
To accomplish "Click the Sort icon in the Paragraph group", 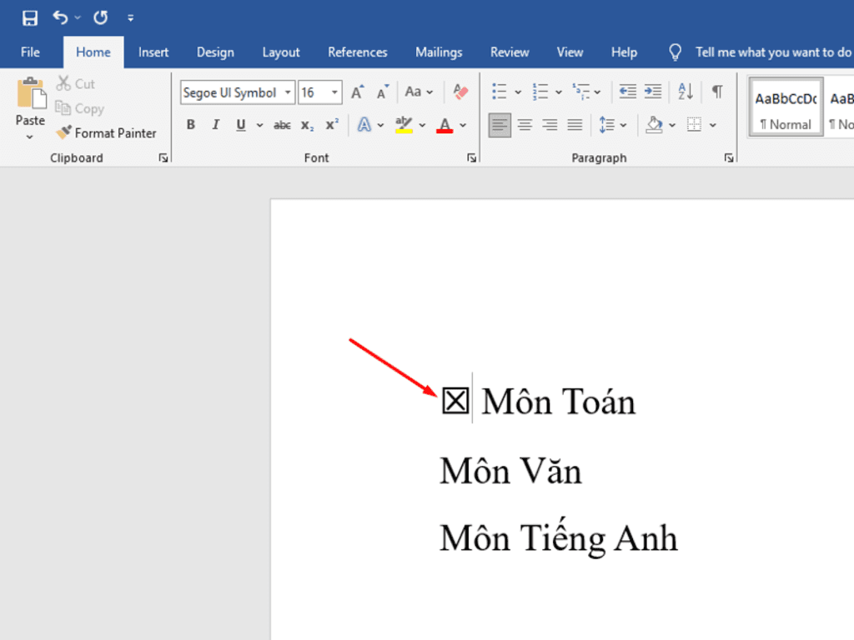I will [x=684, y=92].
